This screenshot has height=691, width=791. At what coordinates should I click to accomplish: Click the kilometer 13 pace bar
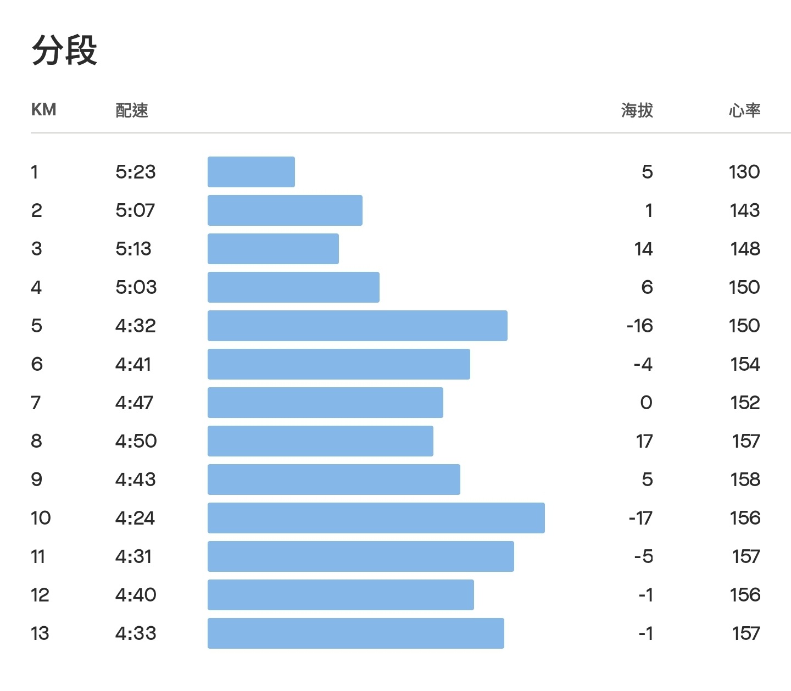pyautogui.click(x=356, y=633)
